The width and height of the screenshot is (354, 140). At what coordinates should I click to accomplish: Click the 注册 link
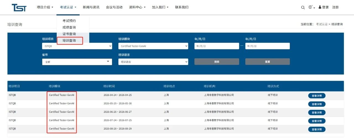click(335, 7)
